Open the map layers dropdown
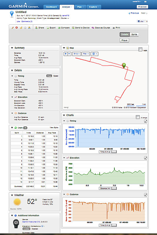157x235 pixels. tap(94, 54)
